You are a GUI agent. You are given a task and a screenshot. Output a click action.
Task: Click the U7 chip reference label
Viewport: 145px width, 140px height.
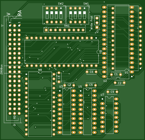pyautogui.click(x=102, y=95)
